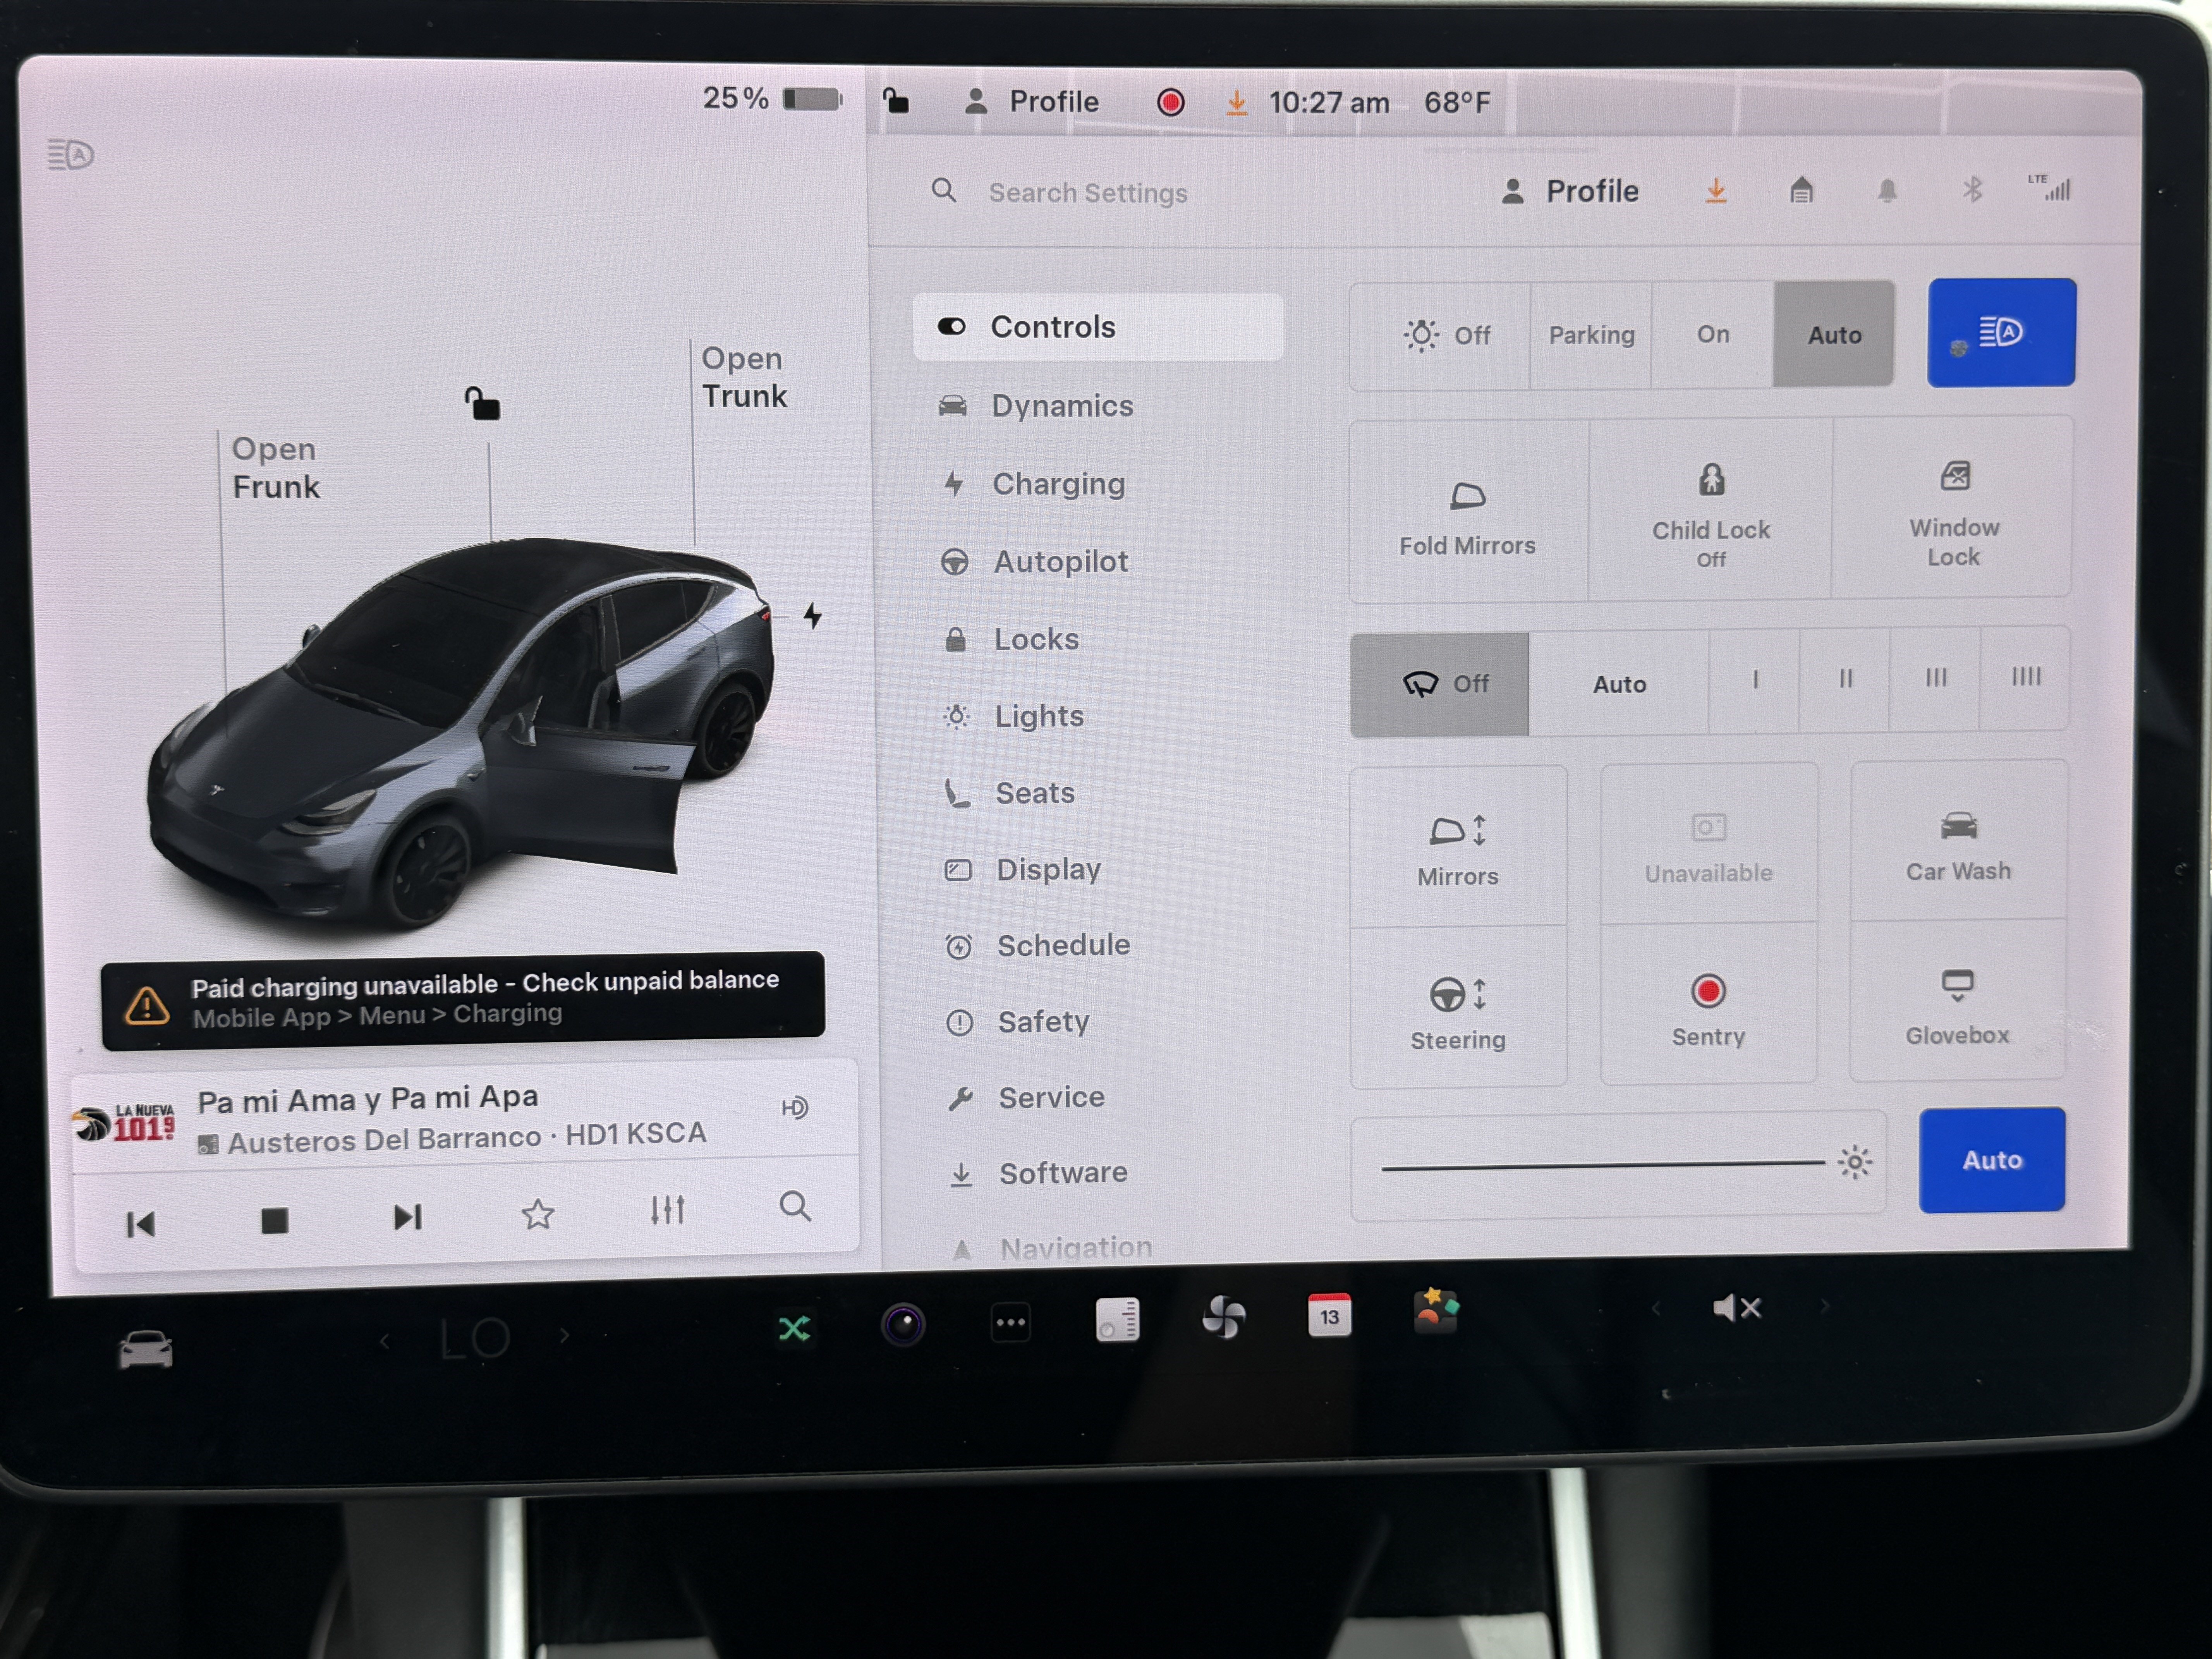The width and height of the screenshot is (2212, 1659).
Task: Tap software download icon in settings header
Action: tap(1716, 190)
